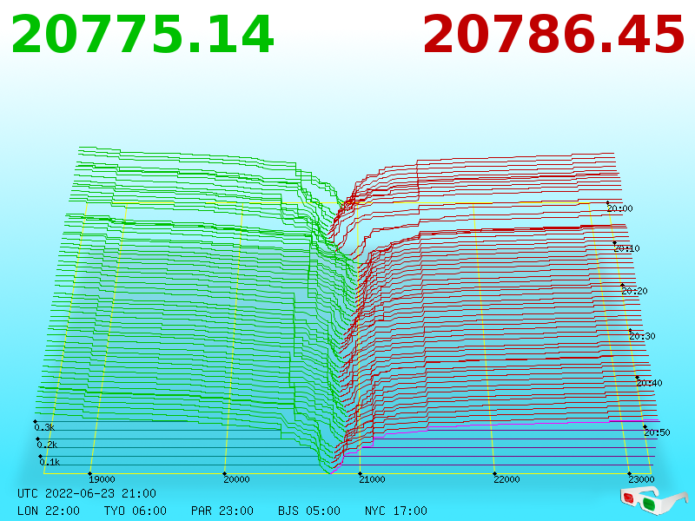Click the 20:50 time axis marker
The image size is (695, 521).
pos(657,432)
